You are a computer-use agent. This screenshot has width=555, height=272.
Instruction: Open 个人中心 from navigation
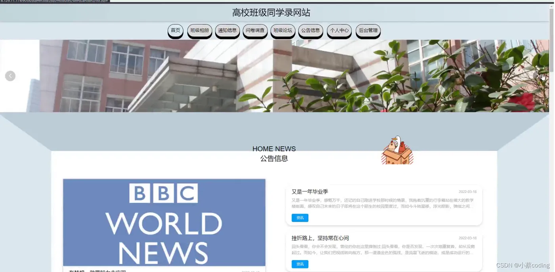339,31
